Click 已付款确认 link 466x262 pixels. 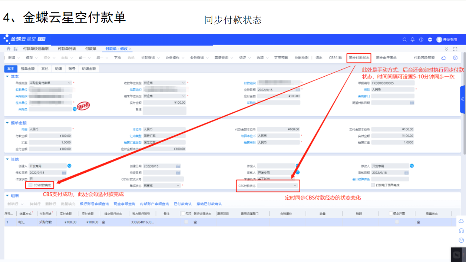tap(183, 204)
